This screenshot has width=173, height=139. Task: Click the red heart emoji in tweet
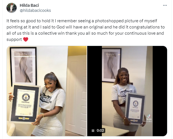click(x=26, y=39)
